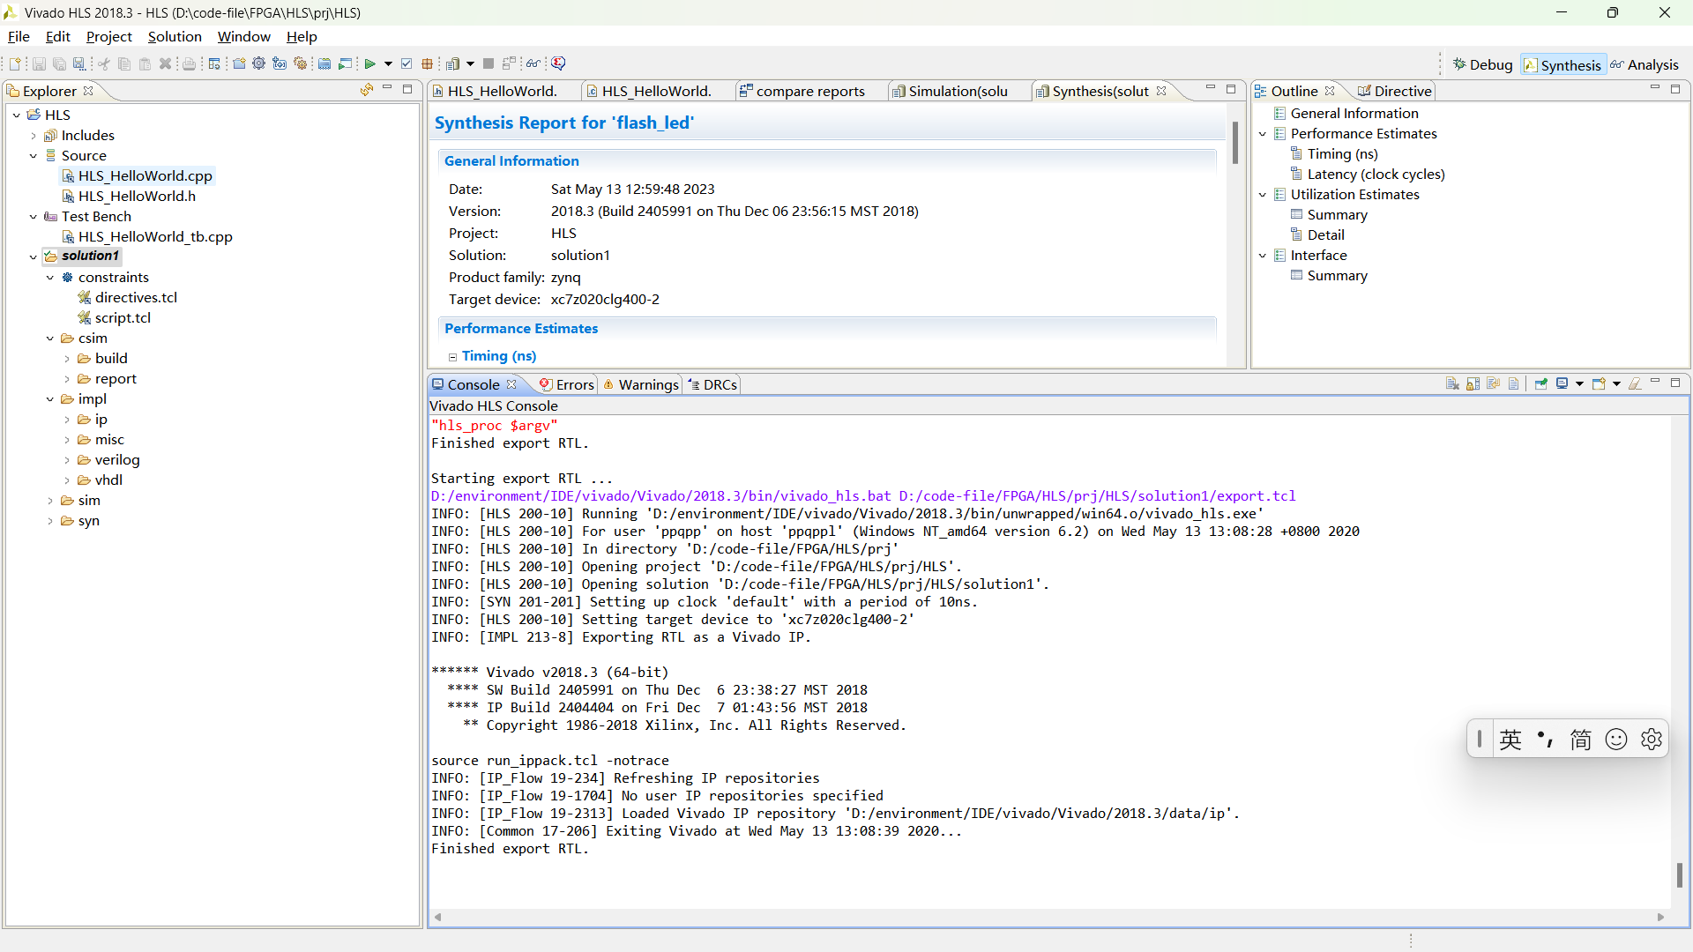Expand the Includes node
The image size is (1693, 952).
click(34, 136)
